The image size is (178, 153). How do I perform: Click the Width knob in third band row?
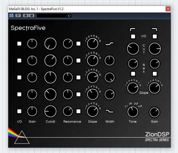click(109, 77)
